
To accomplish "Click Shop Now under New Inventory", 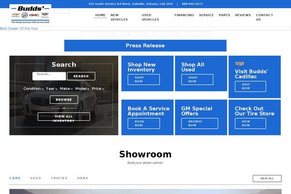I will coord(144,80).
